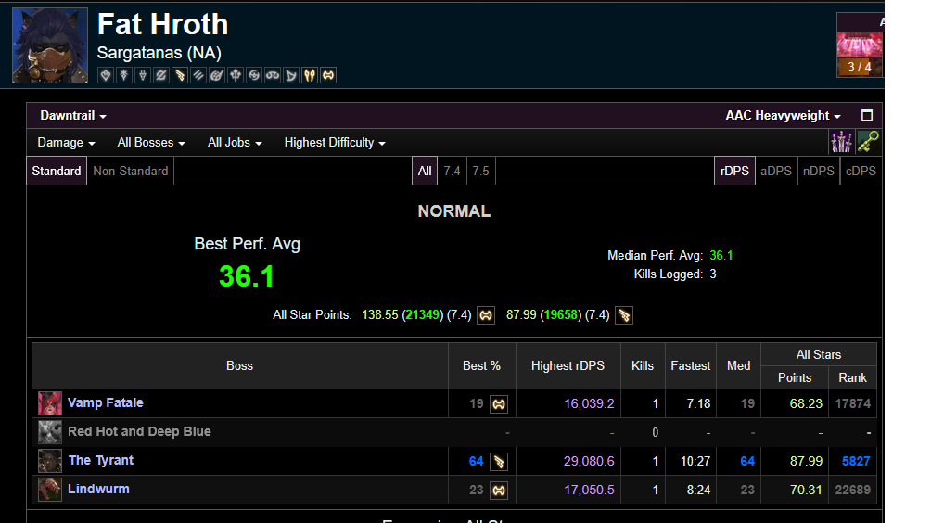This screenshot has height=523, width=931.
Task: Click Warrior icon in Vamp Fatale row
Action: [499, 404]
